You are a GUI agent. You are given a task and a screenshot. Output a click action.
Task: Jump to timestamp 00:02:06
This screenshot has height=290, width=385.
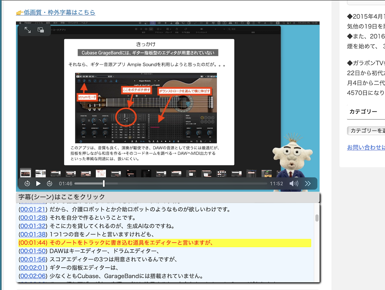33,276
